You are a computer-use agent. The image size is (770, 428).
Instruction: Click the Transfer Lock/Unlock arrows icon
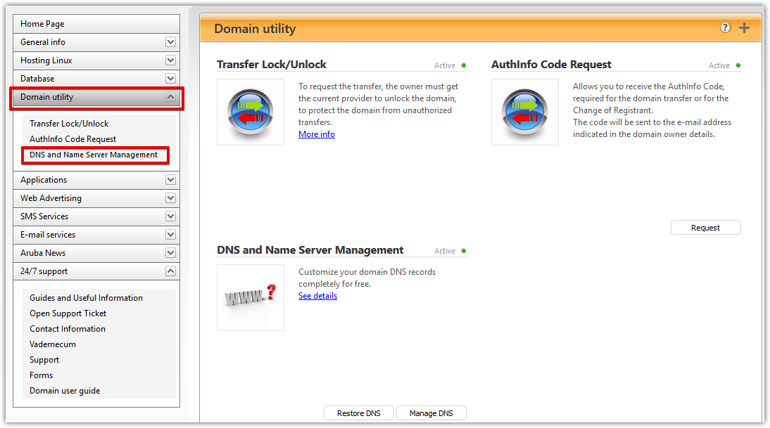(250, 112)
